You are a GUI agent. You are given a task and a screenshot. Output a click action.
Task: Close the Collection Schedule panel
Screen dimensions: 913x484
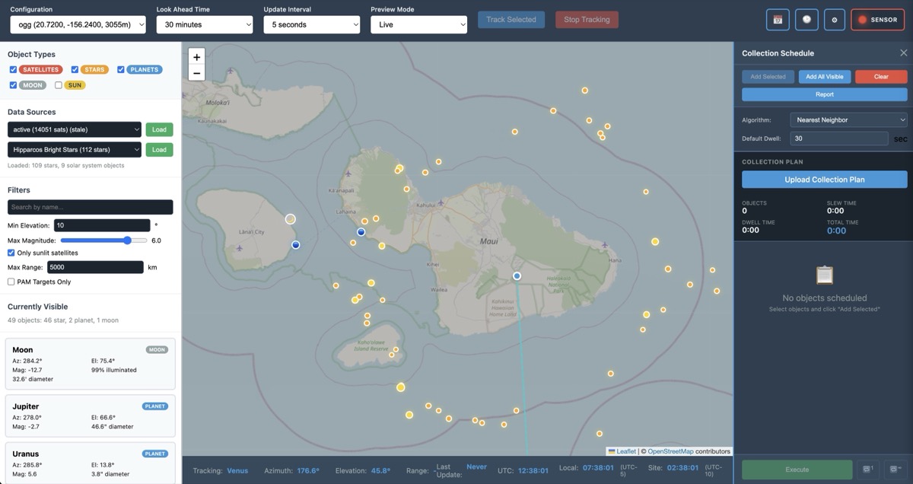pos(903,53)
